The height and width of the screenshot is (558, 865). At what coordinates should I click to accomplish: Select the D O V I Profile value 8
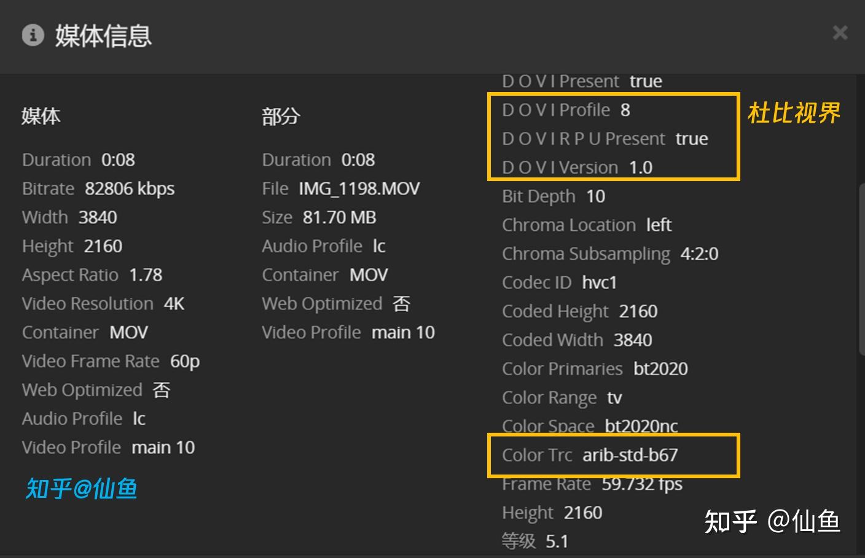[625, 110]
